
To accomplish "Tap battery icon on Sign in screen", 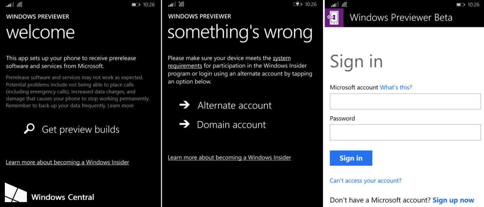I will tap(460, 4).
